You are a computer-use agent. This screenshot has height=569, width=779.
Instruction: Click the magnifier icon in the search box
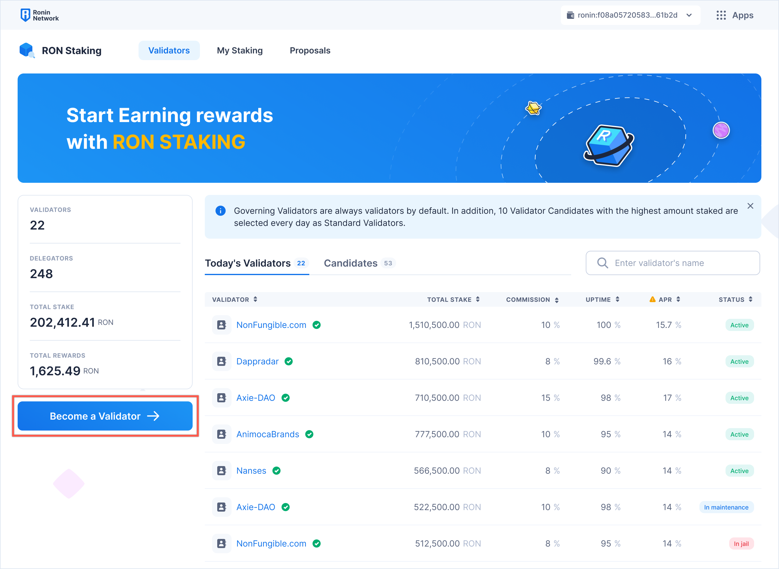pos(602,263)
